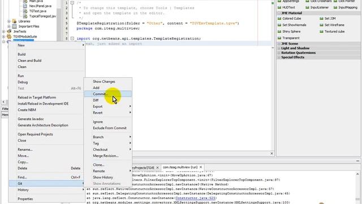The image size is (362, 204).
Task: Select Diff in the Git submenu
Action: [108, 100]
